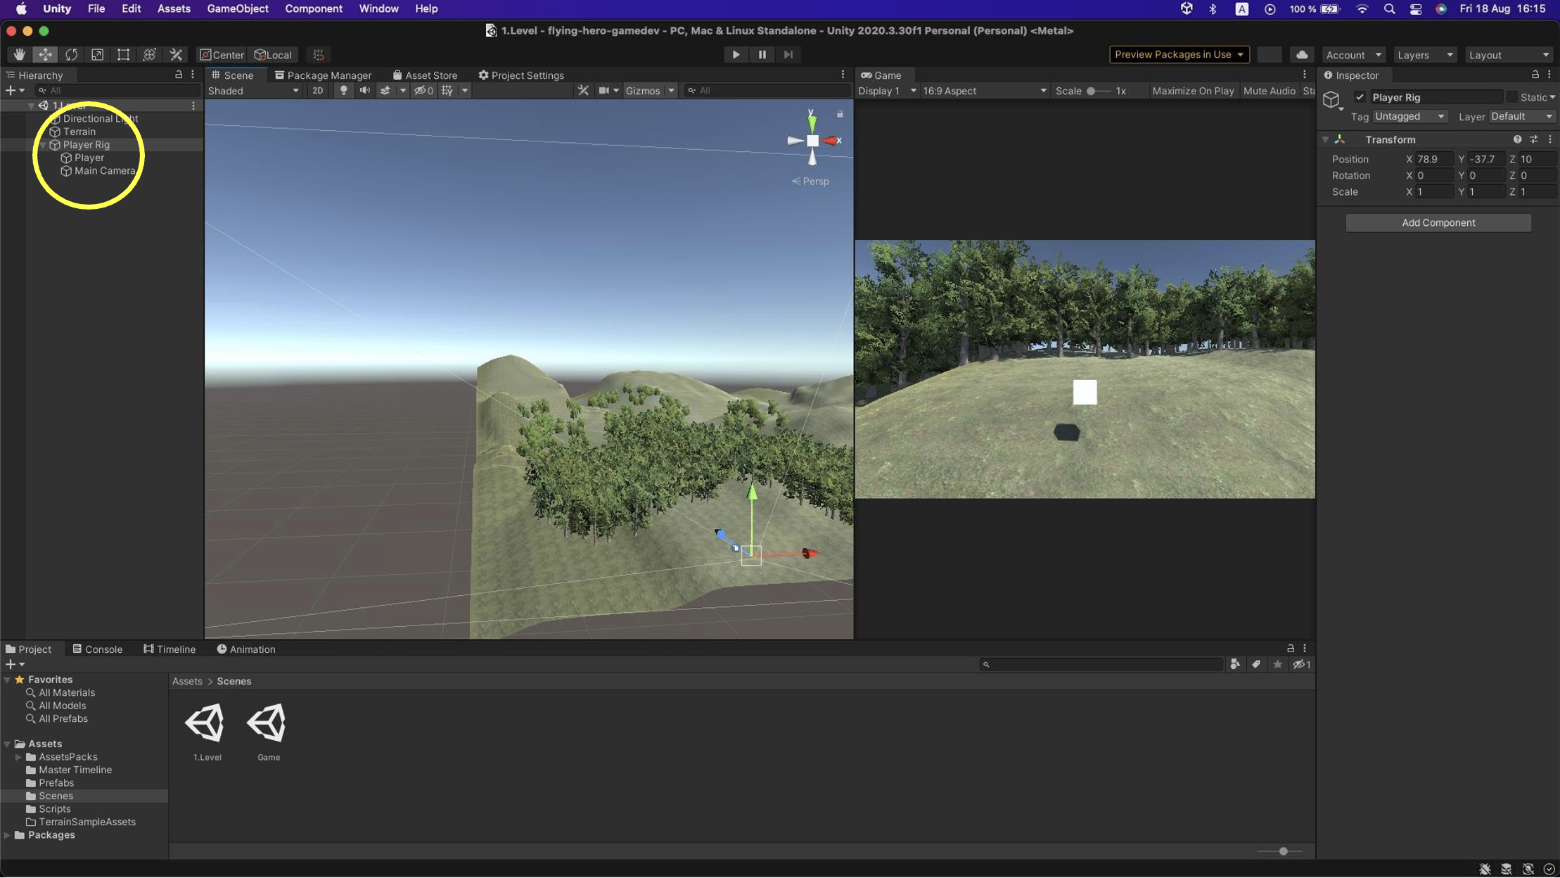Toggle scene lighting

[x=343, y=90]
